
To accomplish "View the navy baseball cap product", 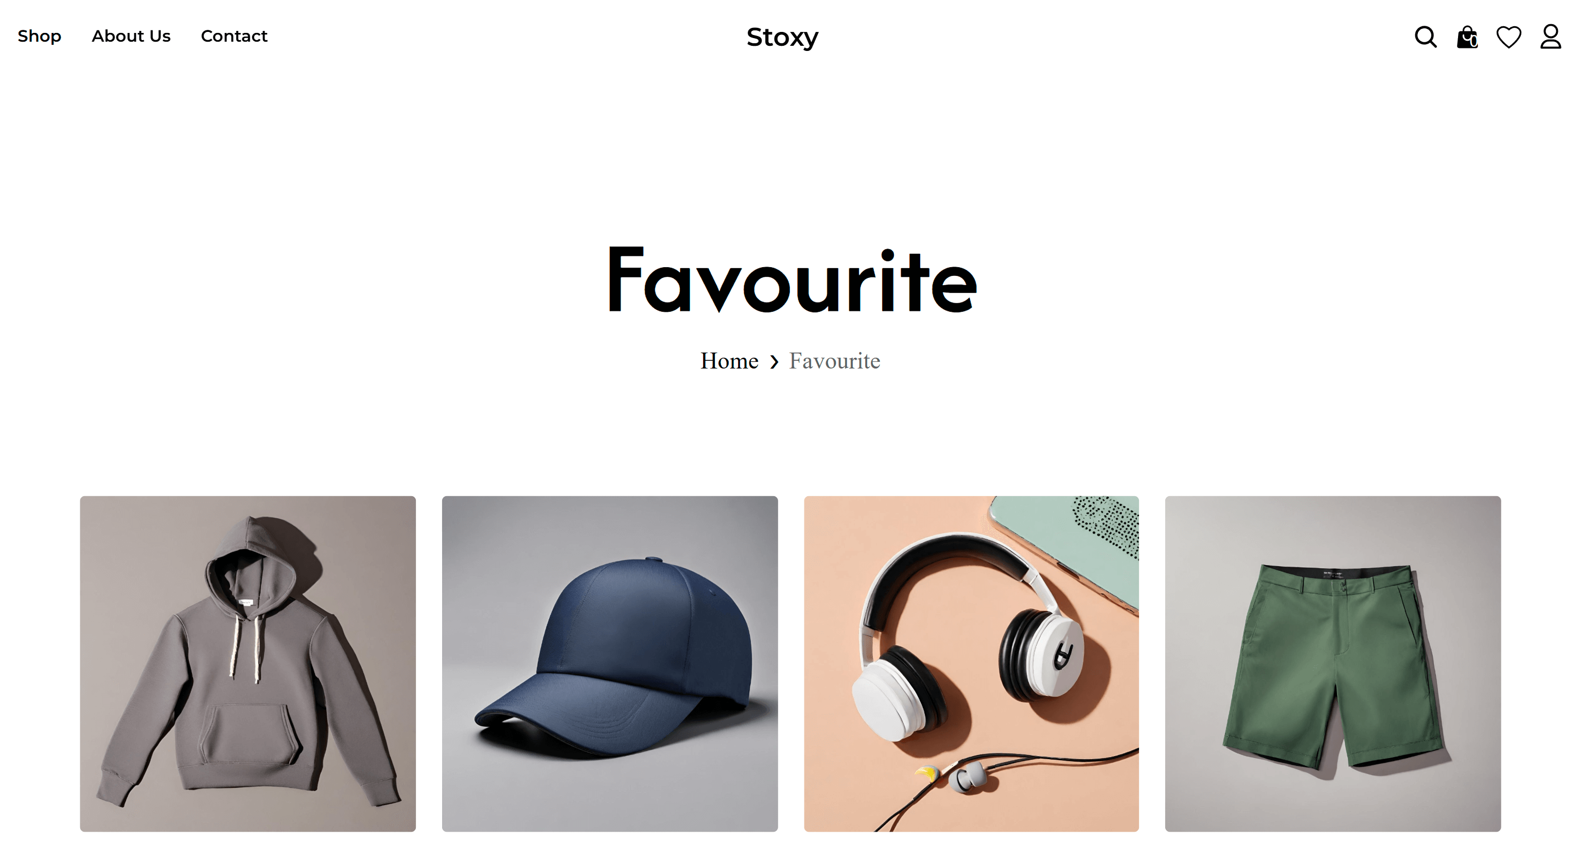I will pos(610,664).
